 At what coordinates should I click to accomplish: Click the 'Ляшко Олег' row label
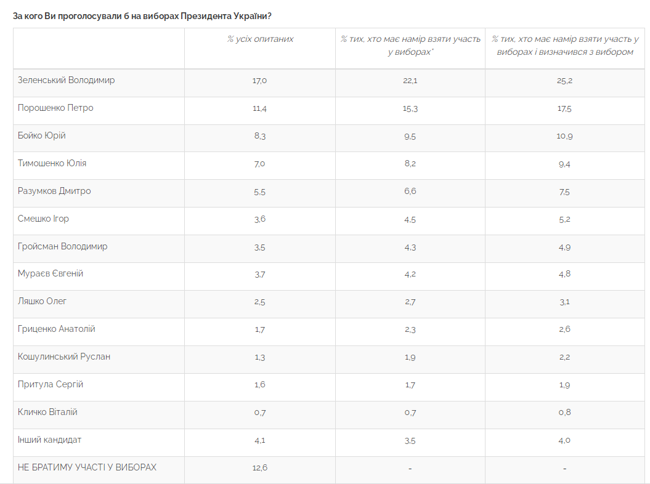pos(43,301)
